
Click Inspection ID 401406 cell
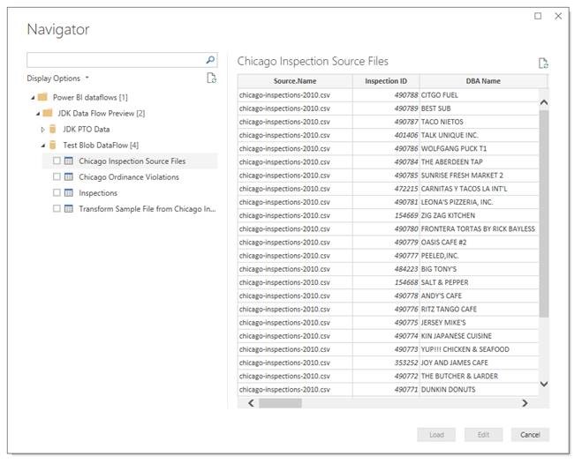(x=386, y=135)
